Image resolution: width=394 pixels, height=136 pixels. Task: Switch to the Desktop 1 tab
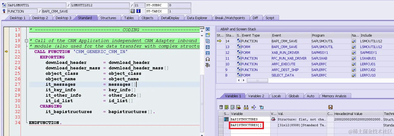(18, 18)
